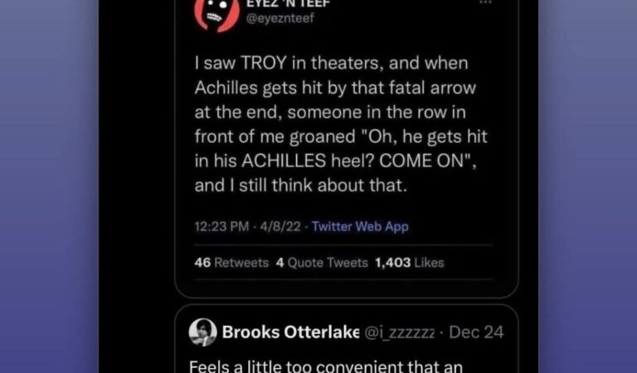This screenshot has height=373, width=637.
Task: Click the 'in his ACHILLES heel? COME ON' line
Action: [x=336, y=161]
